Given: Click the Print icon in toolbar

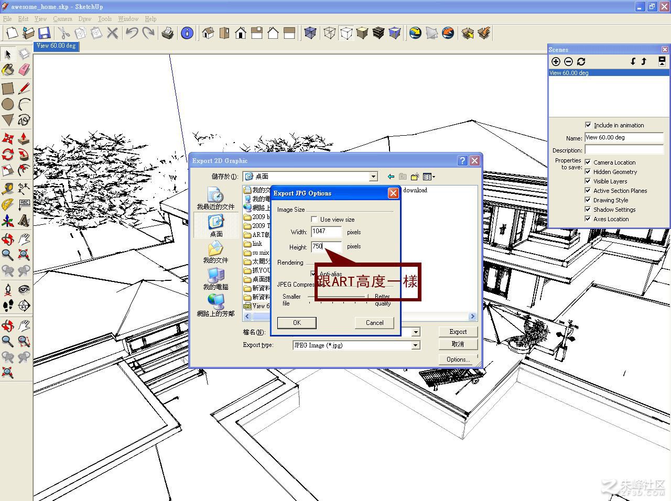Looking at the screenshot, I should (x=168, y=33).
